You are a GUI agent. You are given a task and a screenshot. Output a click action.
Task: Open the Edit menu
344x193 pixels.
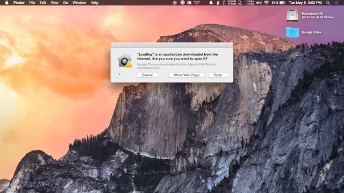coord(42,3)
